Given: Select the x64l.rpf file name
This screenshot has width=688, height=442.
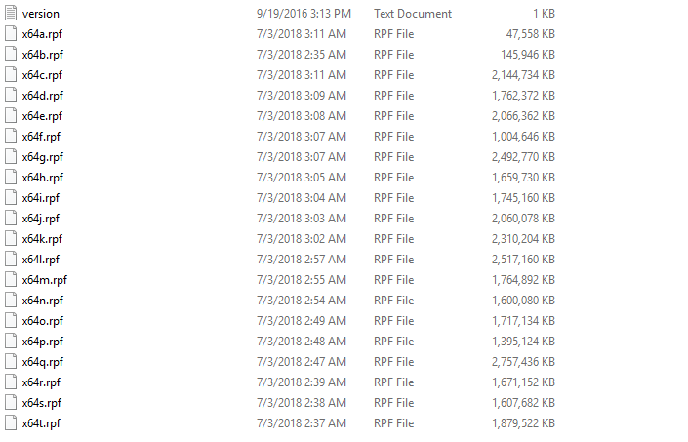Looking at the screenshot, I should [x=40, y=260].
